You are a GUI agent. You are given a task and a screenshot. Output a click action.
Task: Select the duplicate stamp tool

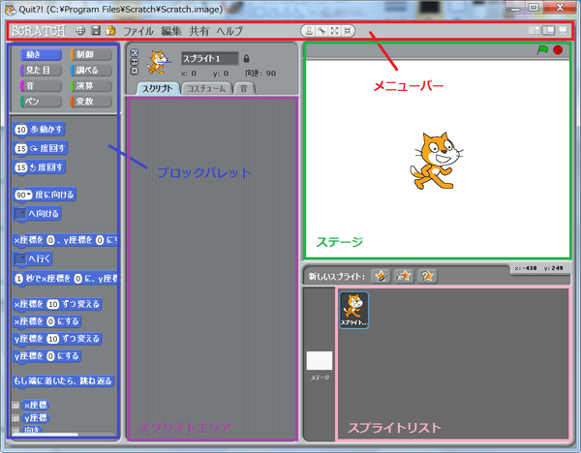[309, 31]
